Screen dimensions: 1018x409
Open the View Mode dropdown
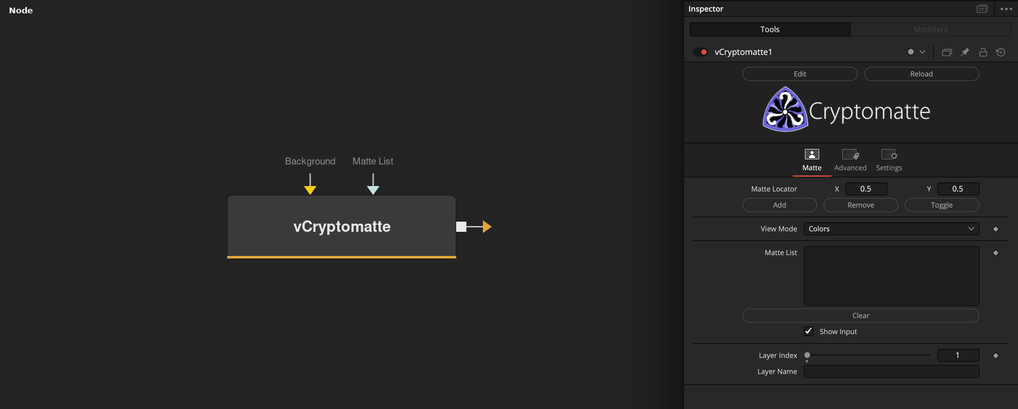pyautogui.click(x=891, y=229)
